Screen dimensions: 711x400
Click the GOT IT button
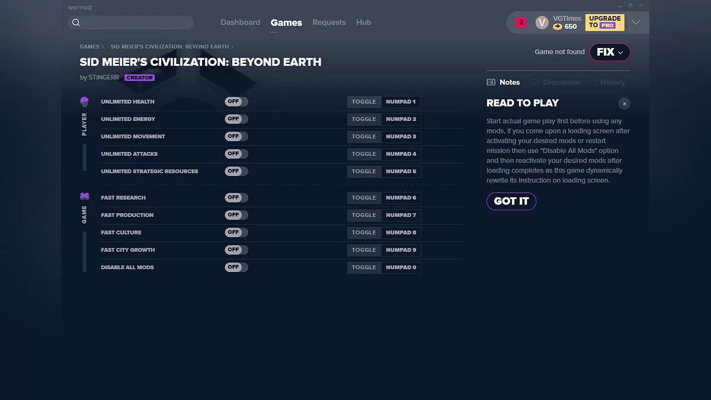pyautogui.click(x=511, y=201)
